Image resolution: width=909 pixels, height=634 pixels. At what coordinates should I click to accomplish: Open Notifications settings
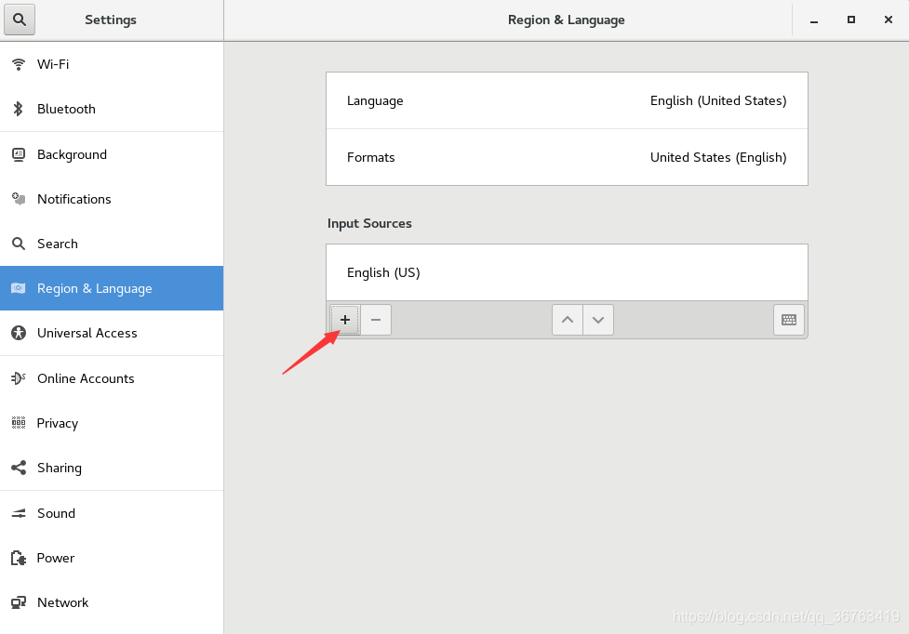pyautogui.click(x=112, y=199)
